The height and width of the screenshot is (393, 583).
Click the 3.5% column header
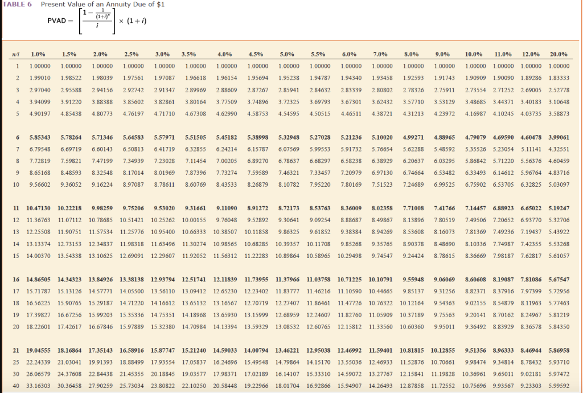point(188,54)
